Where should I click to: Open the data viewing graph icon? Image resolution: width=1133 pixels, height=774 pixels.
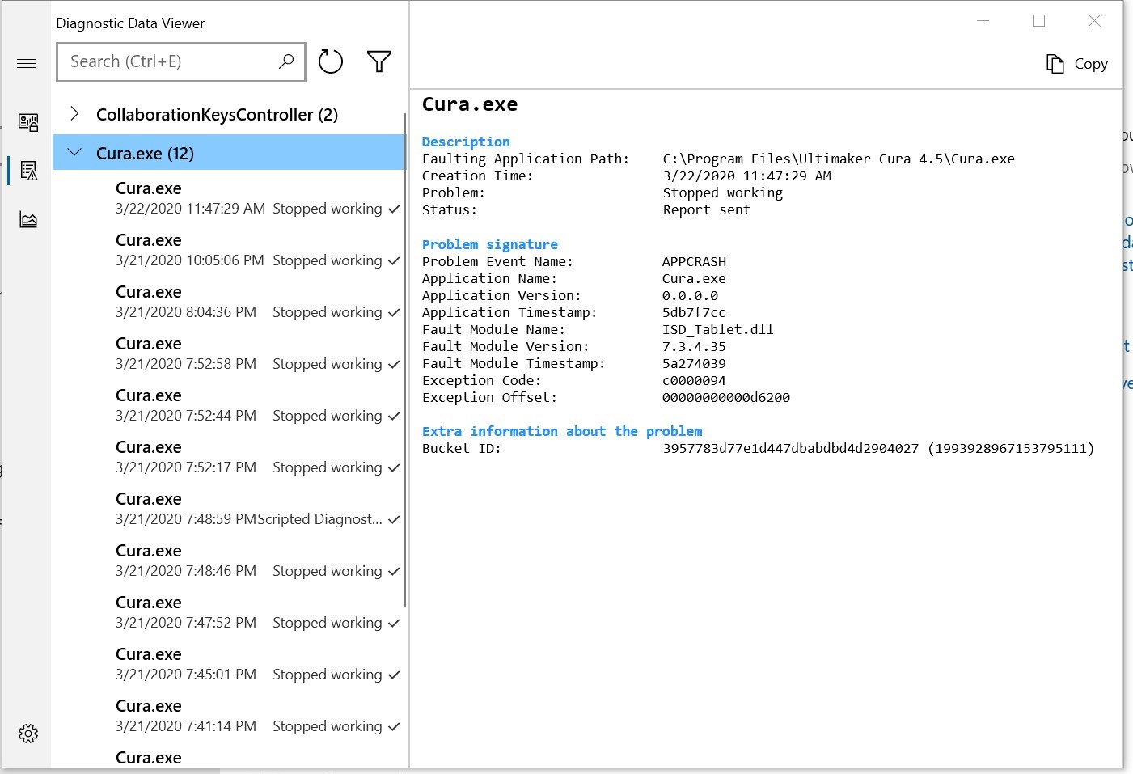pyautogui.click(x=27, y=219)
